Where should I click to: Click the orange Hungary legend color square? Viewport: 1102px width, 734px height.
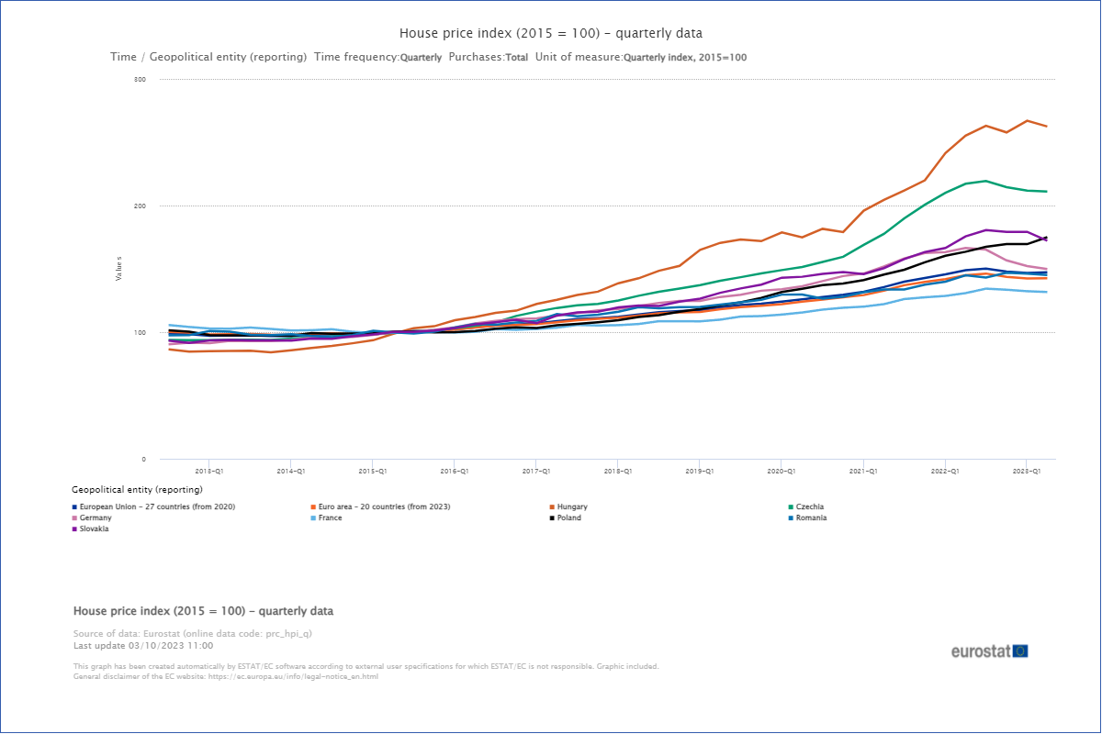(550, 506)
